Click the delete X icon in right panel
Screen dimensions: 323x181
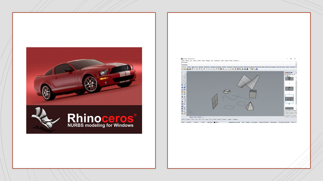point(289,74)
